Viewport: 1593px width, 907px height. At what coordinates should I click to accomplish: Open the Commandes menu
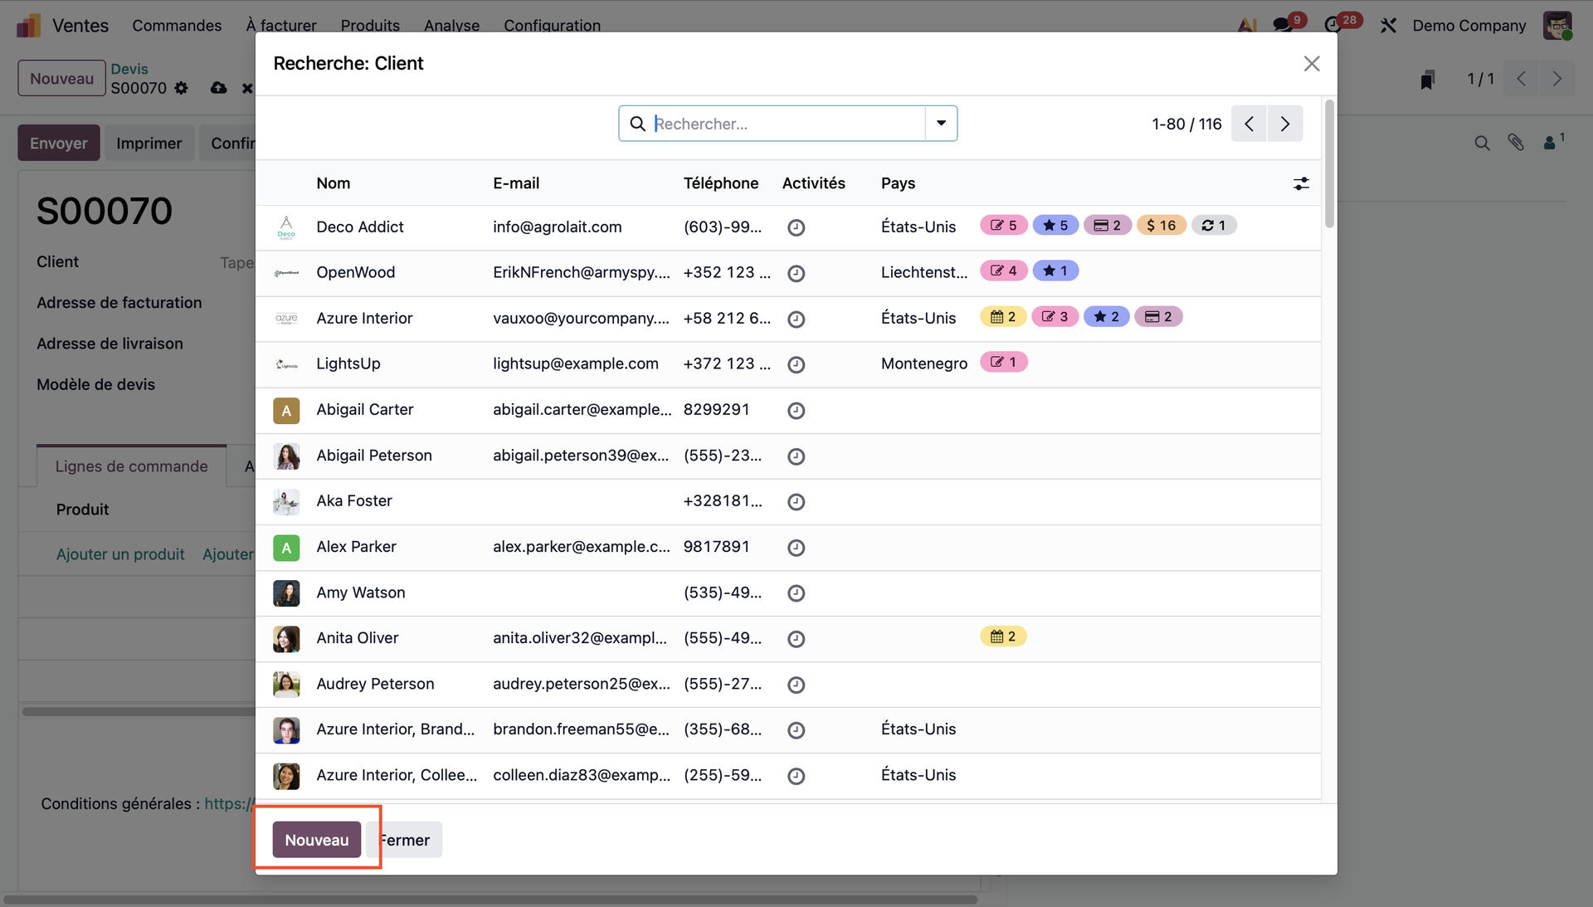(177, 26)
